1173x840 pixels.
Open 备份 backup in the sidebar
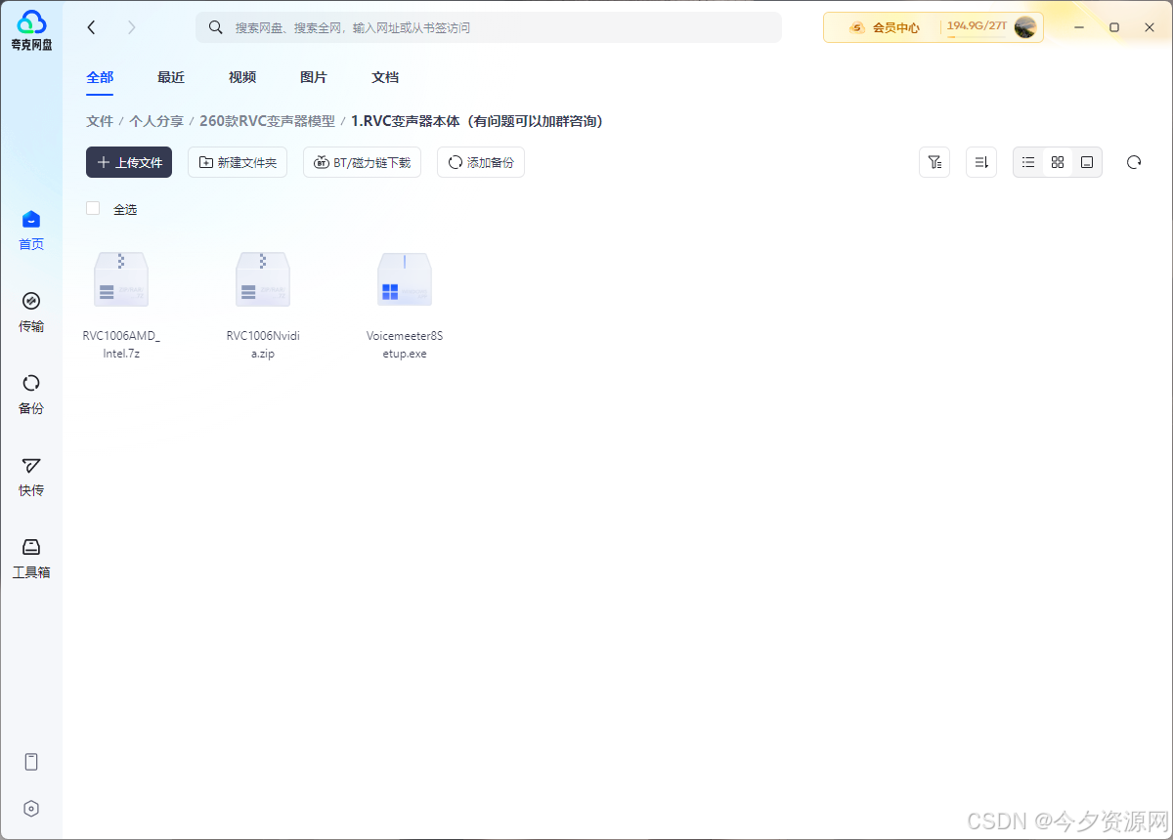tap(31, 395)
